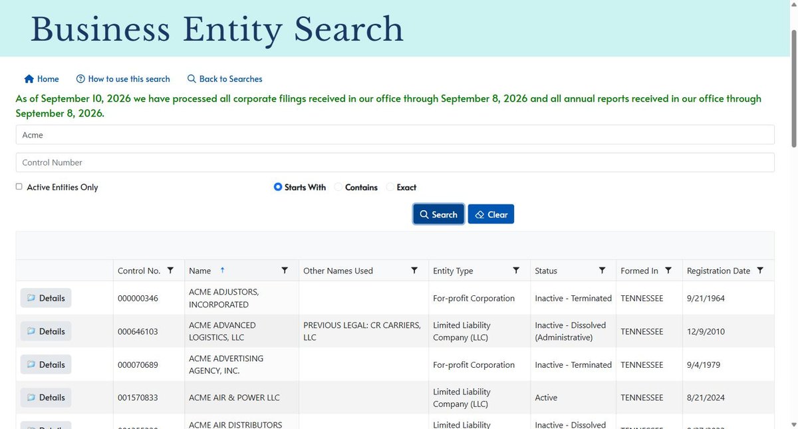Click magnifier icon beside Back to Searches

(x=192, y=78)
